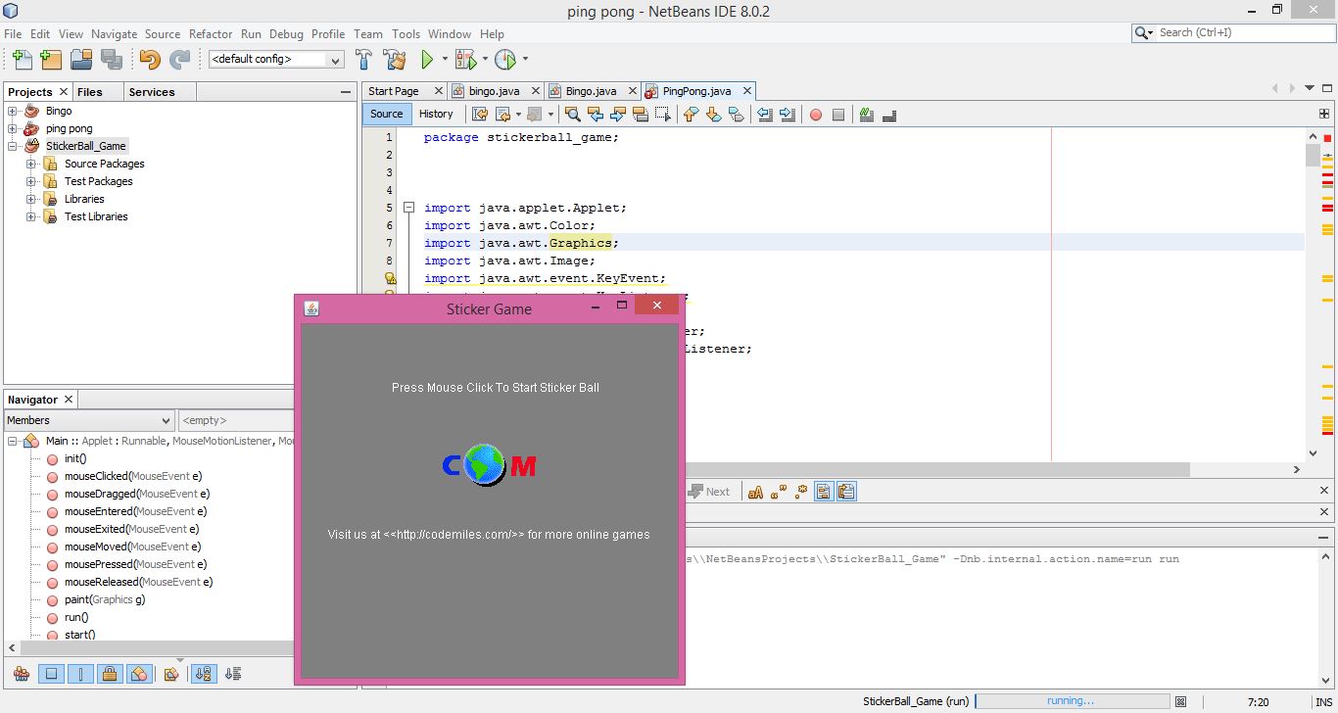Click the History view button

(x=436, y=114)
